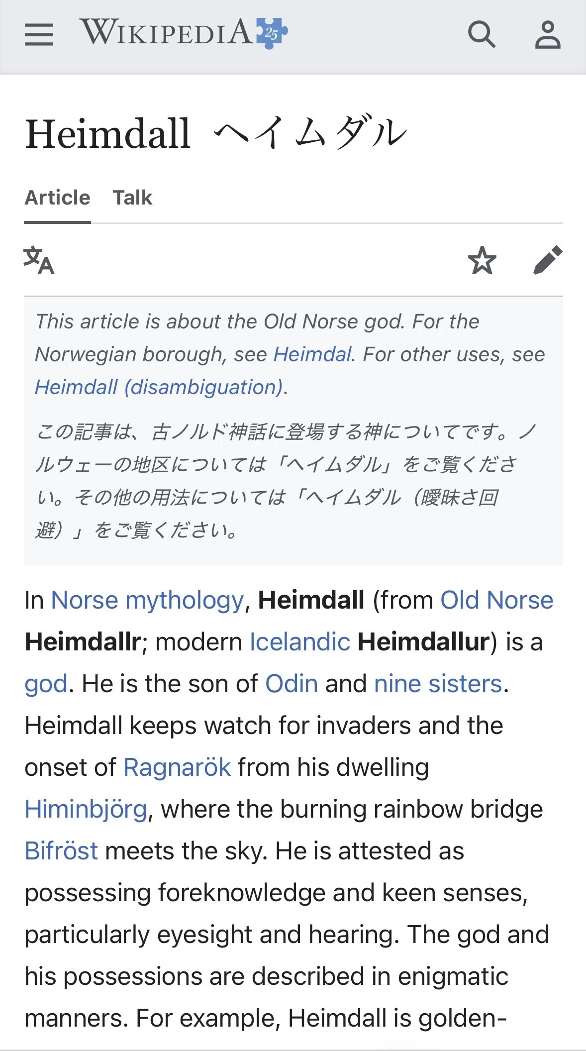The image size is (586, 1052).
Task: Open the Icelandic language link
Action: click(x=300, y=642)
